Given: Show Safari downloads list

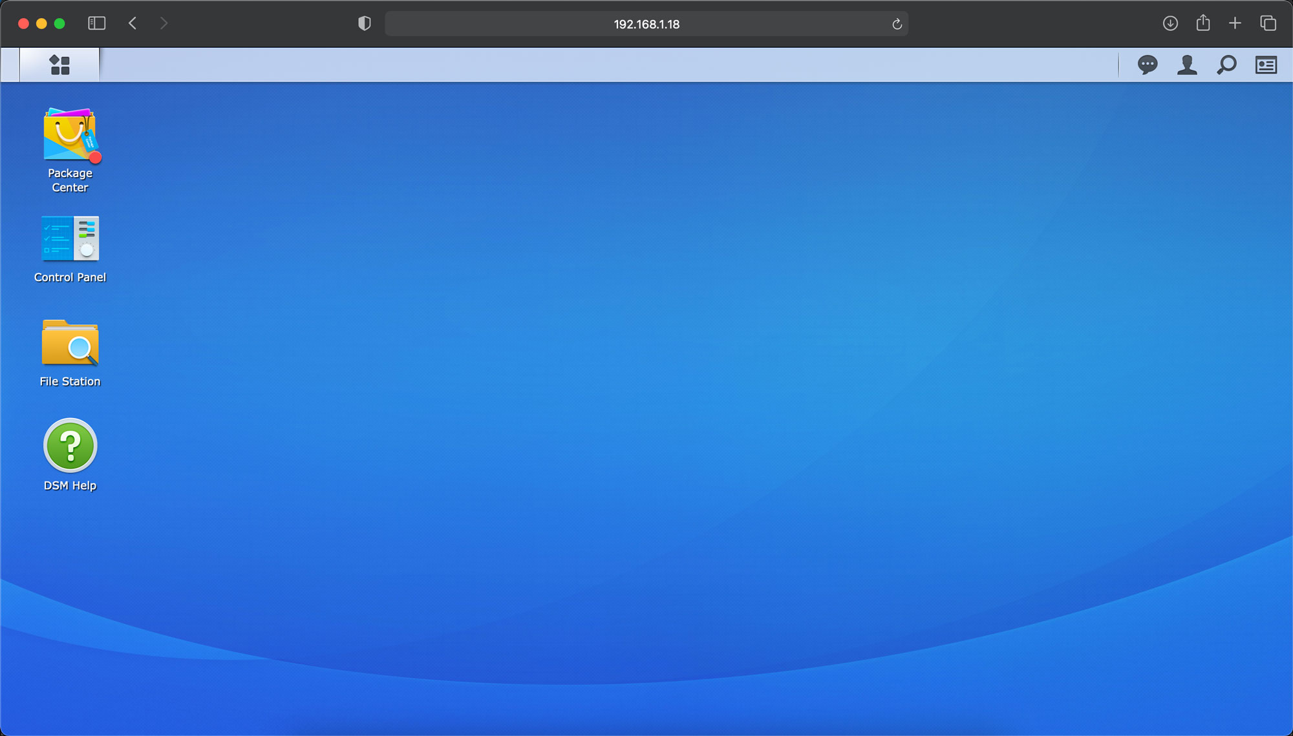Looking at the screenshot, I should pyautogui.click(x=1170, y=24).
